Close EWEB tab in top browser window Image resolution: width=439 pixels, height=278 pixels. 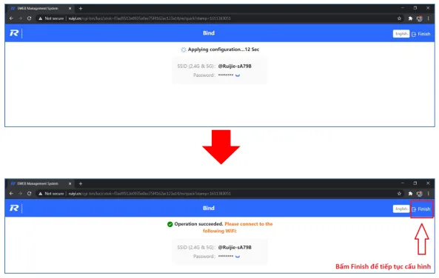point(70,8)
